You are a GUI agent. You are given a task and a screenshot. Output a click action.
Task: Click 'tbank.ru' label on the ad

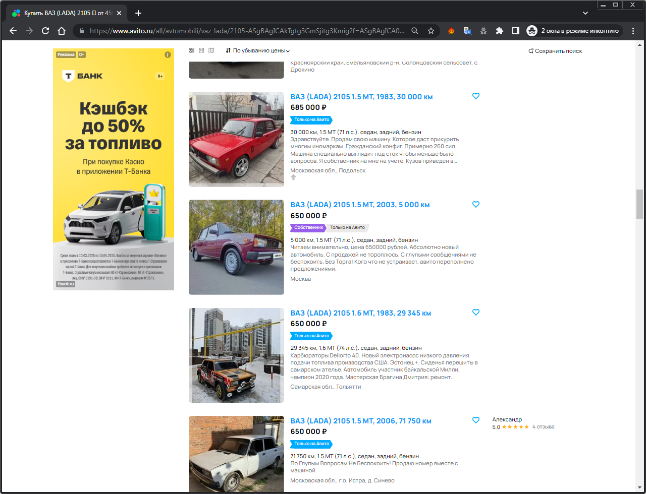pyautogui.click(x=66, y=284)
